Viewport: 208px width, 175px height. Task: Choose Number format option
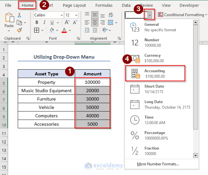(x=159, y=43)
